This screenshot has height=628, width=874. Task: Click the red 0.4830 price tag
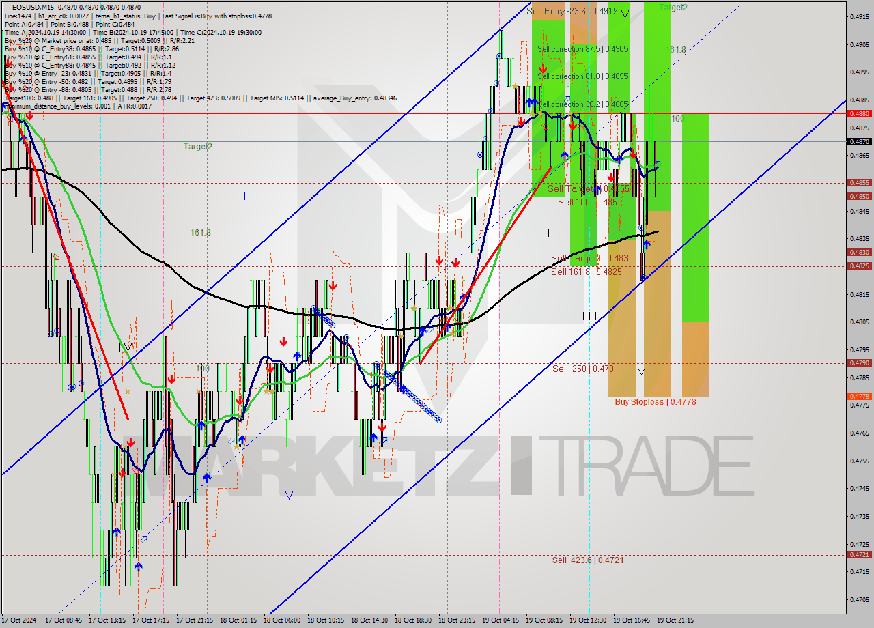859,253
